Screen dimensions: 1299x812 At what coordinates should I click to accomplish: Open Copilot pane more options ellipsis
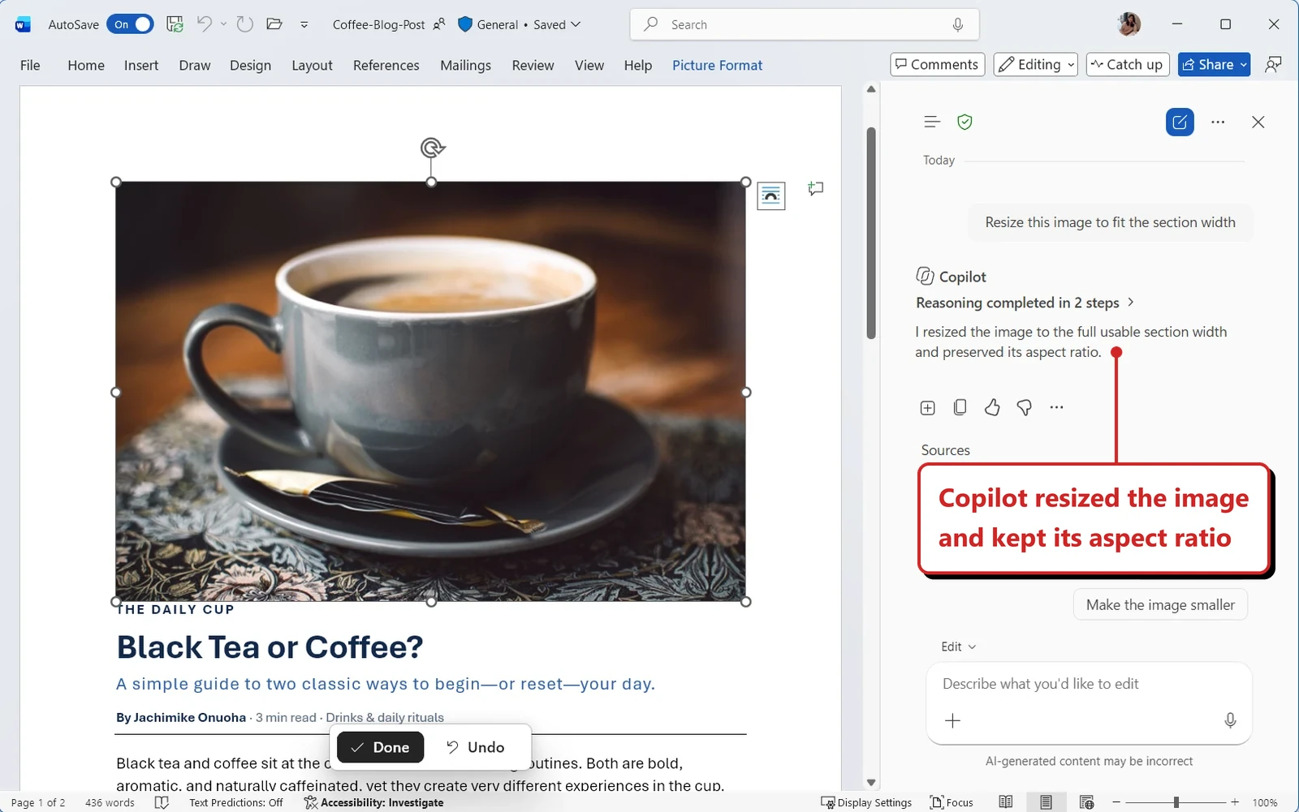click(x=1218, y=122)
